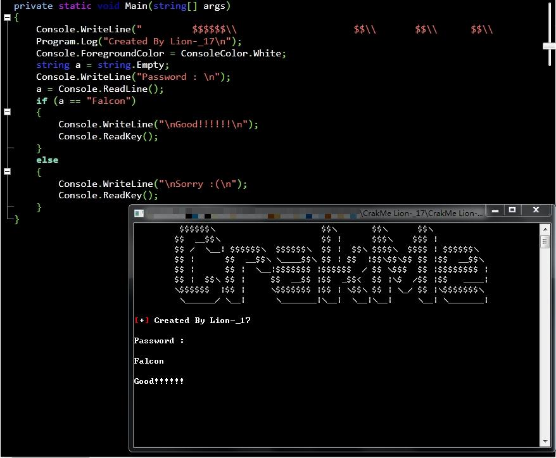
Task: Collapse the else block fold marker
Action: click(7, 172)
